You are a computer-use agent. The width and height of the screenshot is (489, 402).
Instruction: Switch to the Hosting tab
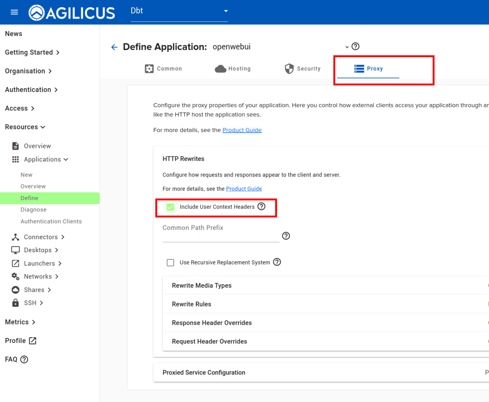click(x=233, y=69)
